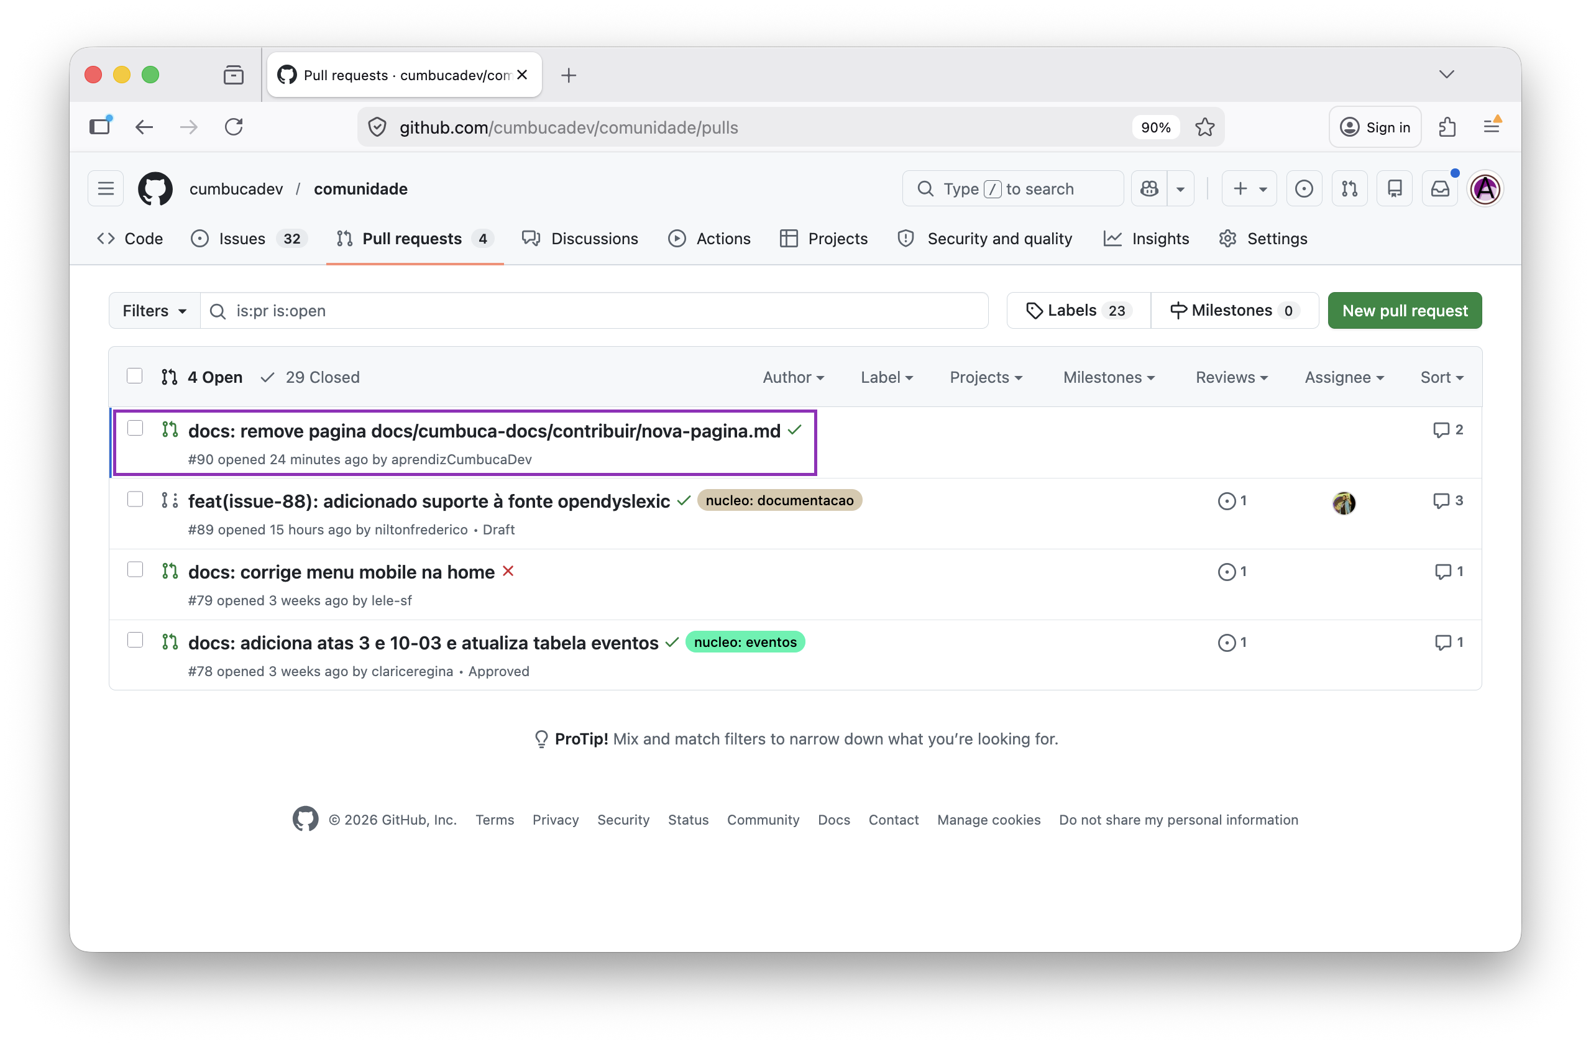
Task: Open the Security and quality tab
Action: [985, 239]
